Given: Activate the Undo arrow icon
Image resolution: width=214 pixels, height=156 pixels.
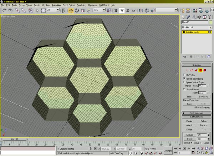Looking at the screenshot, I should (x=4, y=10).
